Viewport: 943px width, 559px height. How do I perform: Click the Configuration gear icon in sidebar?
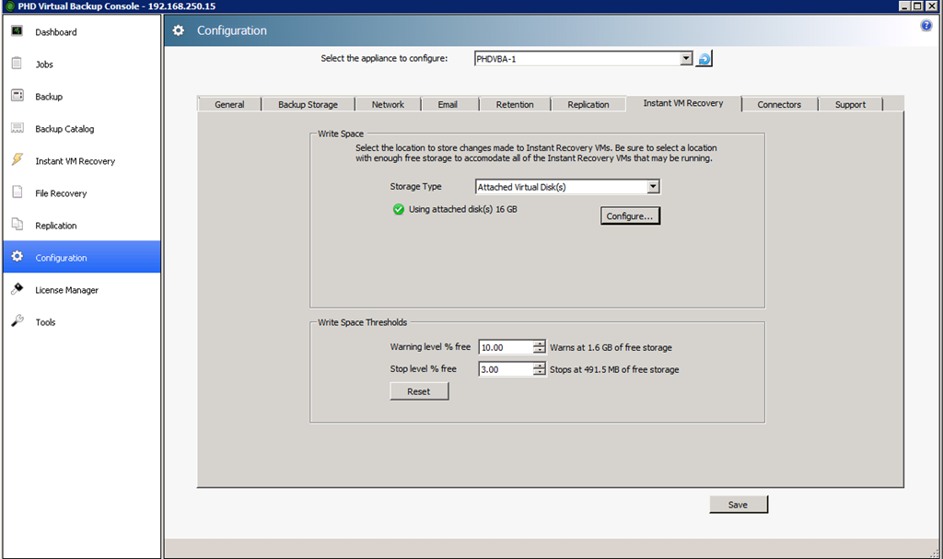(x=17, y=257)
